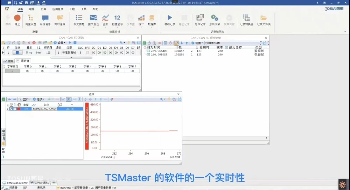Toggle highlighted split-view icon in Graphics toolbar
Viewport: 350px width, 190px height.
click(x=69, y=99)
